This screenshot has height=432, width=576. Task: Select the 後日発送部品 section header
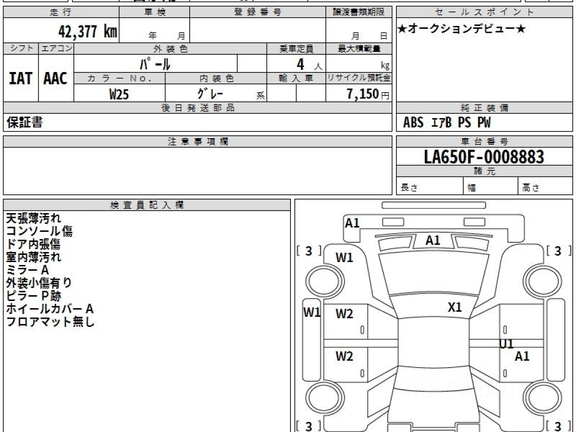coord(197,108)
